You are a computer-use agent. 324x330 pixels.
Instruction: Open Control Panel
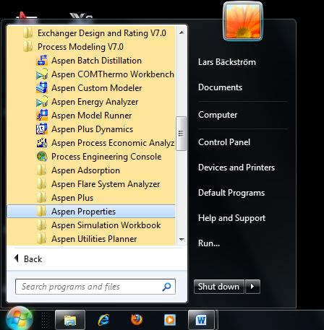point(224,142)
